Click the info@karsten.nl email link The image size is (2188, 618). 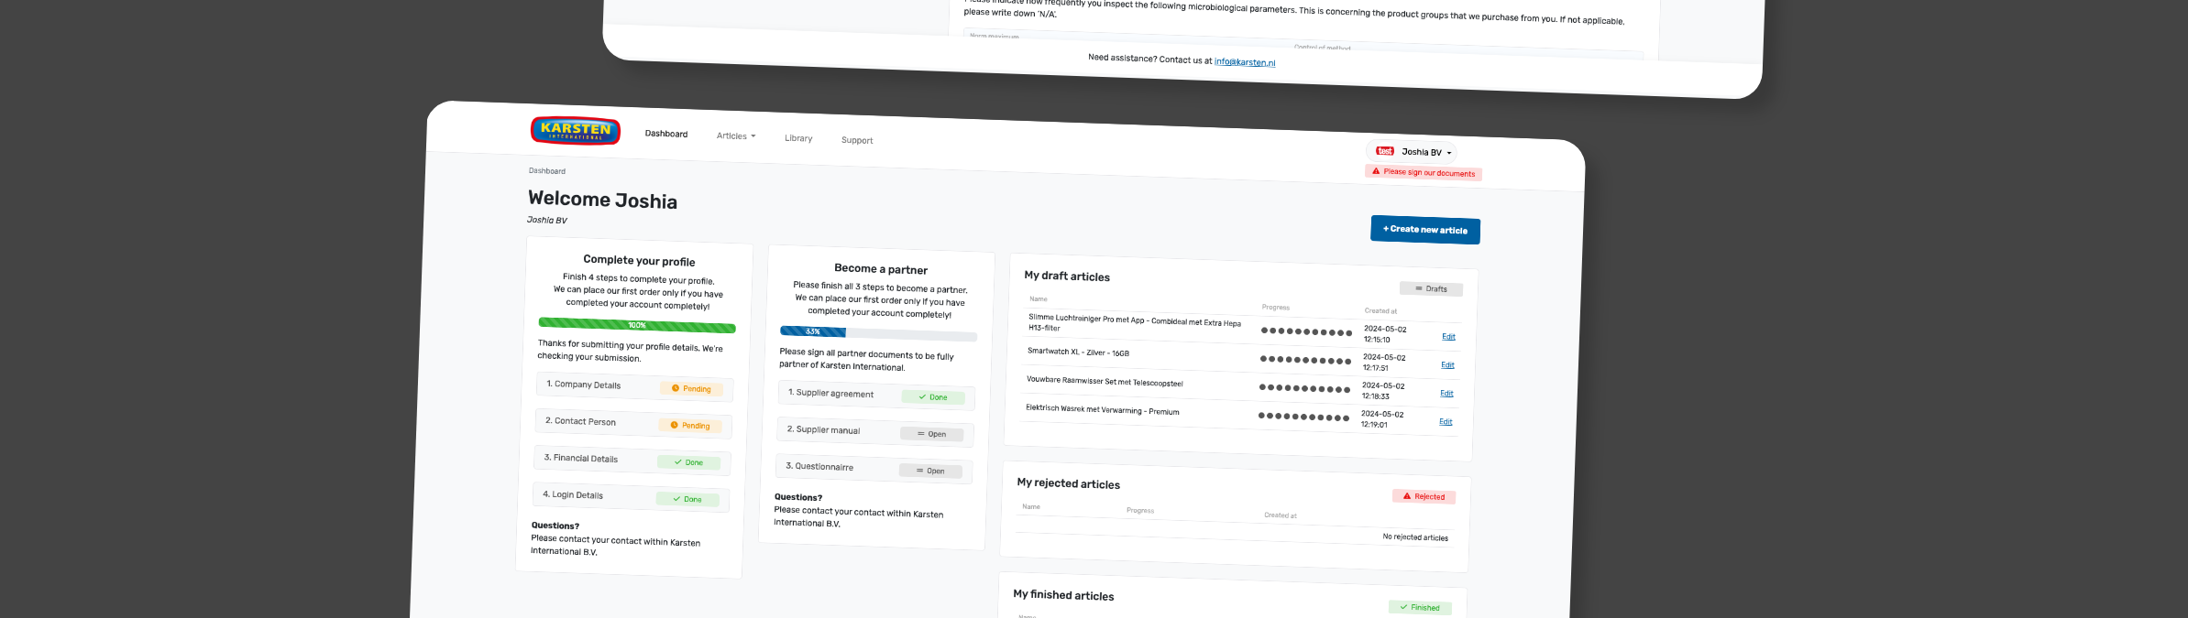coord(1245,62)
